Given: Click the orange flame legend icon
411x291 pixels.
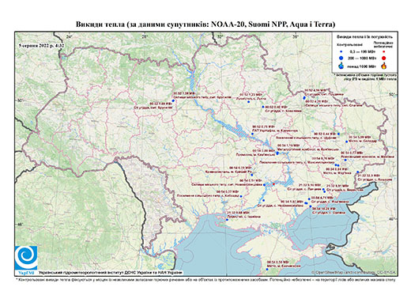Looking at the screenshot, I should click(384, 66).
